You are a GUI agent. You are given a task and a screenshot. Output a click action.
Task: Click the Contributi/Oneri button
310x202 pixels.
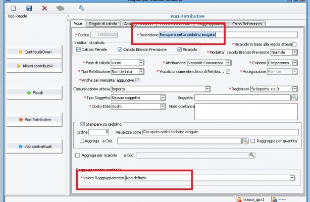click(x=34, y=52)
